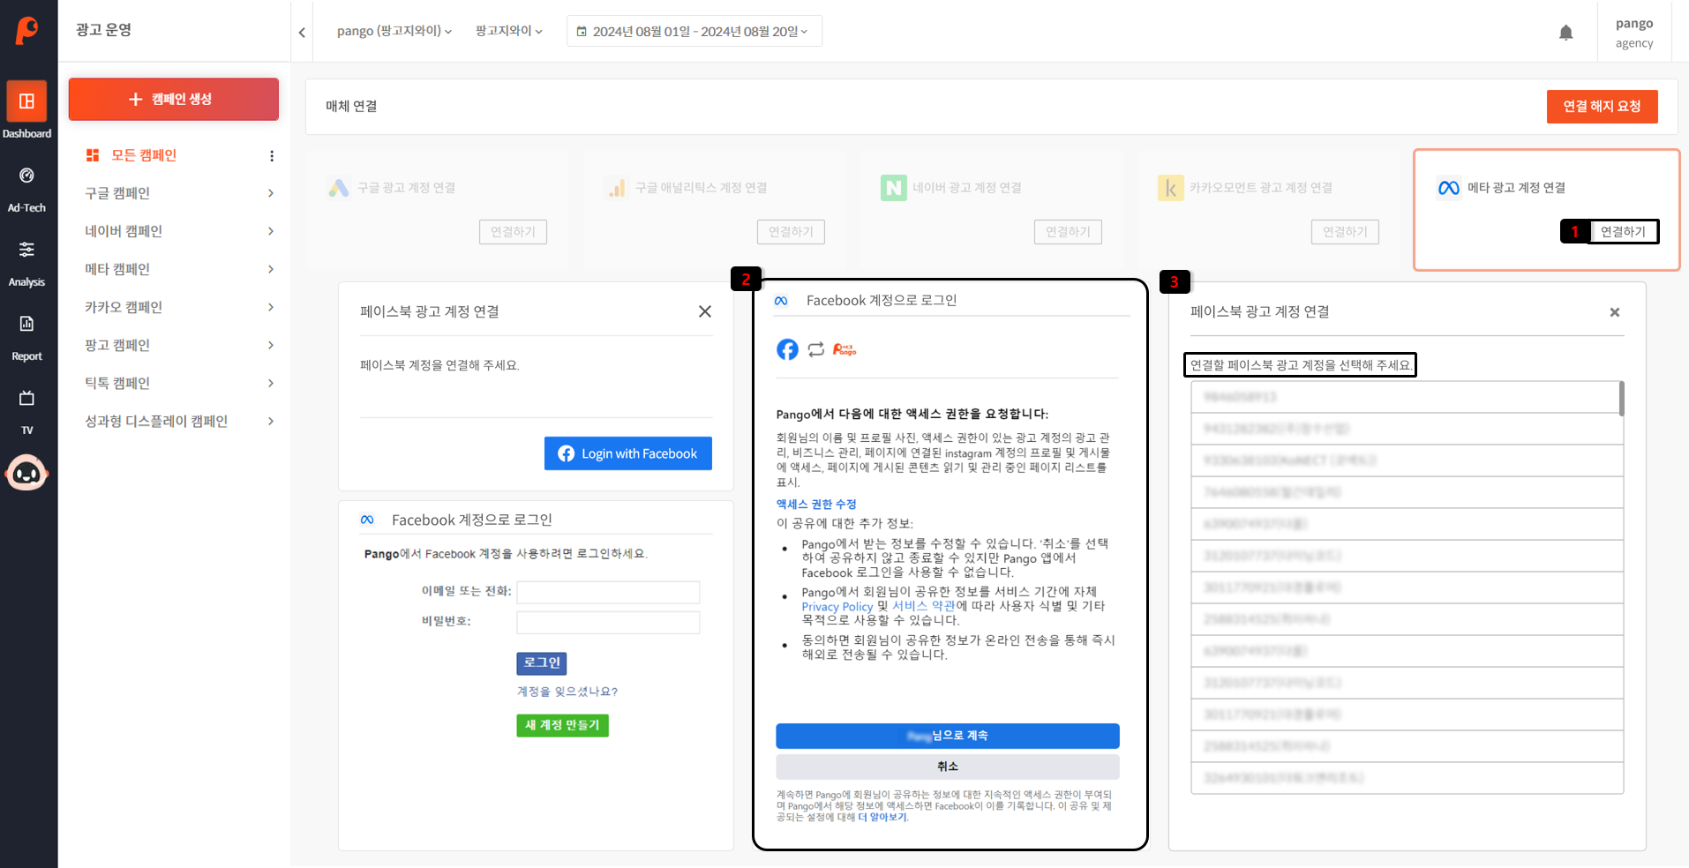Screen dimensions: 1689x868
Task: Click the ad account list scrollbar
Action: click(1622, 399)
